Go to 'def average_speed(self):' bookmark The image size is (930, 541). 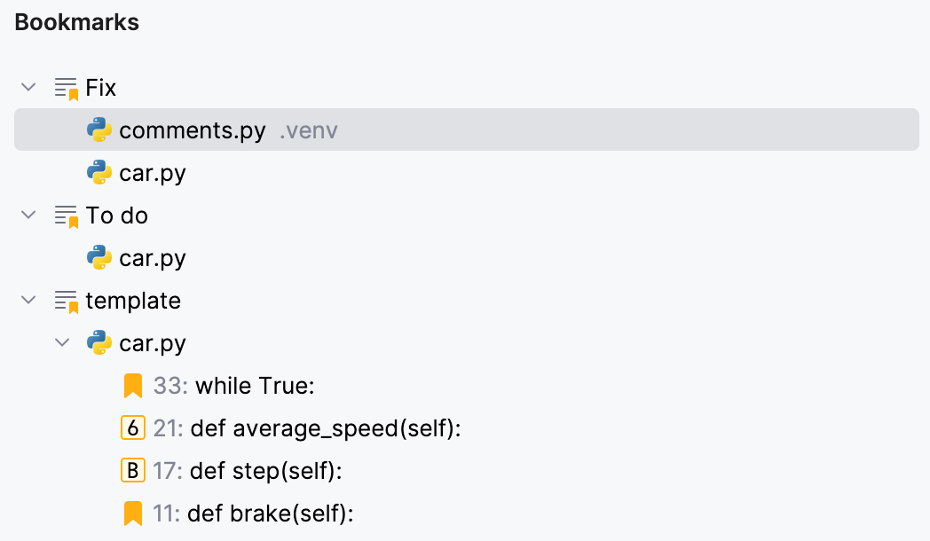click(326, 428)
